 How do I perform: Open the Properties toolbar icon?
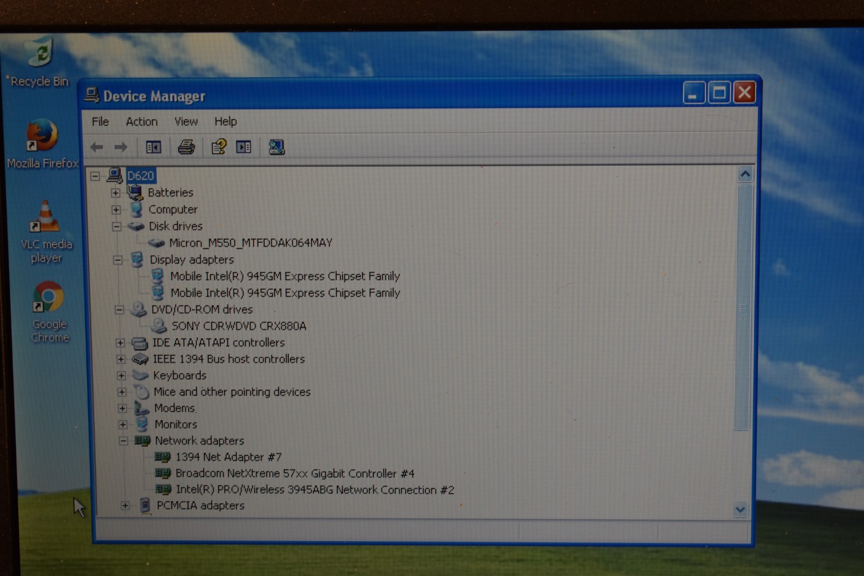(x=219, y=147)
